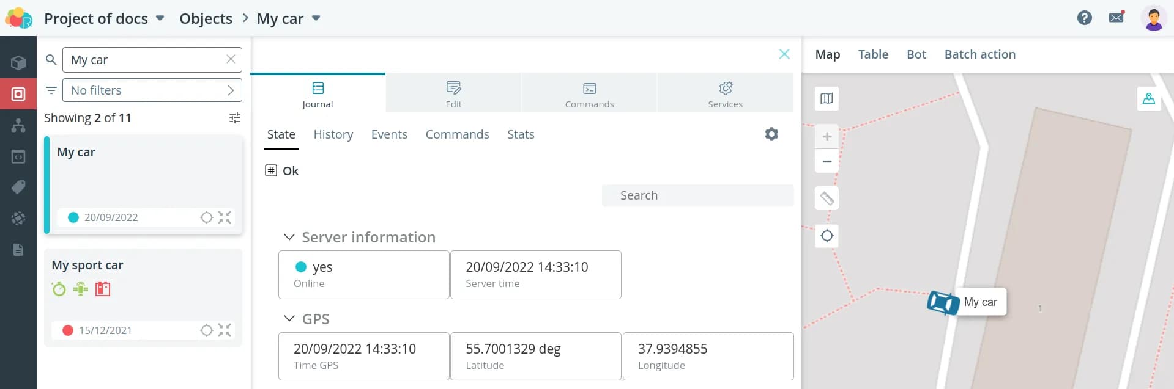1174x389 pixels.
Task: Collapse the Server information section
Action: 289,237
